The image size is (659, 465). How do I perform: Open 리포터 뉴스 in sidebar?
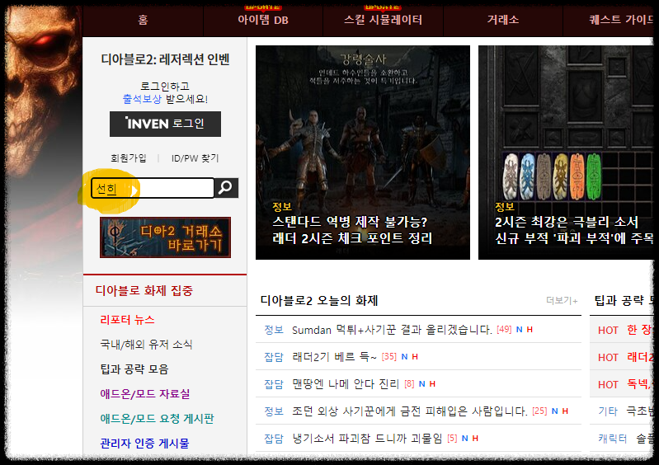(x=127, y=320)
